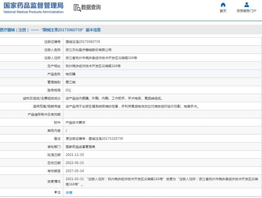Select the 其他内容 slash value
Viewport: 262px width, 198px height.
pyautogui.click(x=66, y=131)
